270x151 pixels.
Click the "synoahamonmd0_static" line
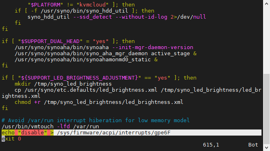[x=86, y=60]
